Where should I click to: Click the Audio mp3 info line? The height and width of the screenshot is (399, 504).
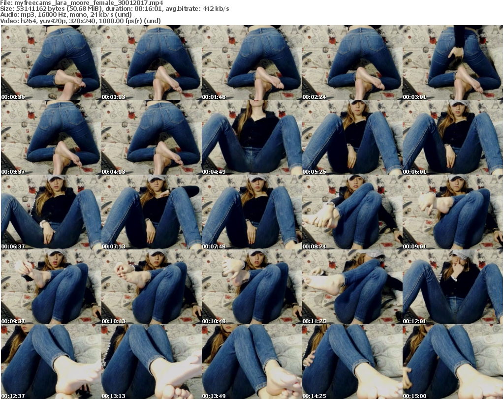coord(66,15)
